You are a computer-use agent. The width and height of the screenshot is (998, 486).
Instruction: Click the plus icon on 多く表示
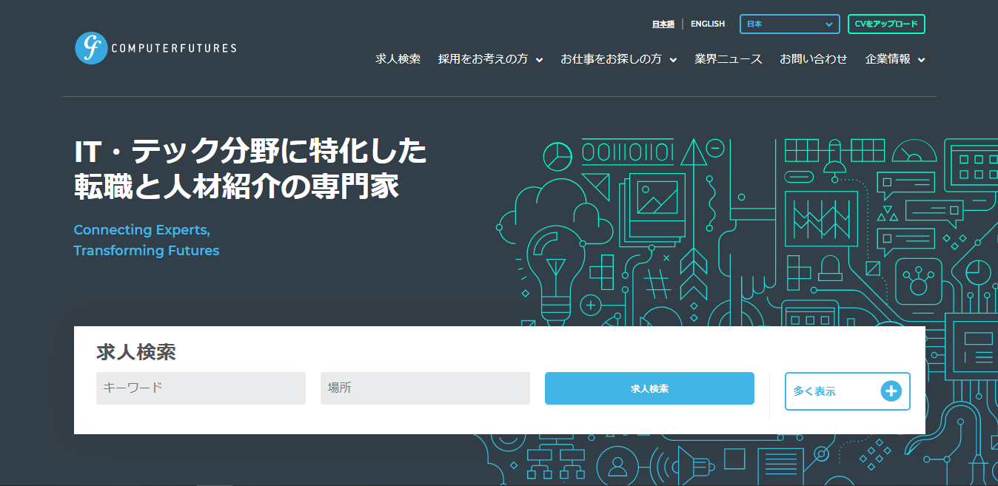tap(890, 391)
